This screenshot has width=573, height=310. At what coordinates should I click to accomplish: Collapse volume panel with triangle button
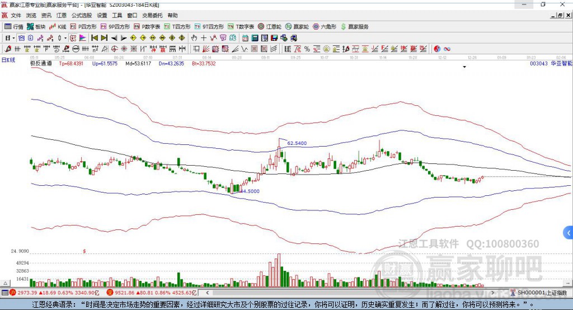(5, 283)
